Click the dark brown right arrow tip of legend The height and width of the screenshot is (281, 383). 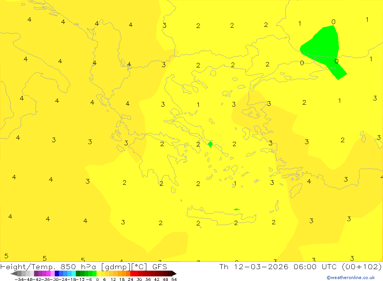point(174,273)
